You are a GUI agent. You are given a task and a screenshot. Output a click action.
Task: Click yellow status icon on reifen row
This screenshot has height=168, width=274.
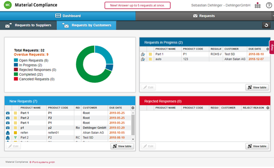pos(15,132)
